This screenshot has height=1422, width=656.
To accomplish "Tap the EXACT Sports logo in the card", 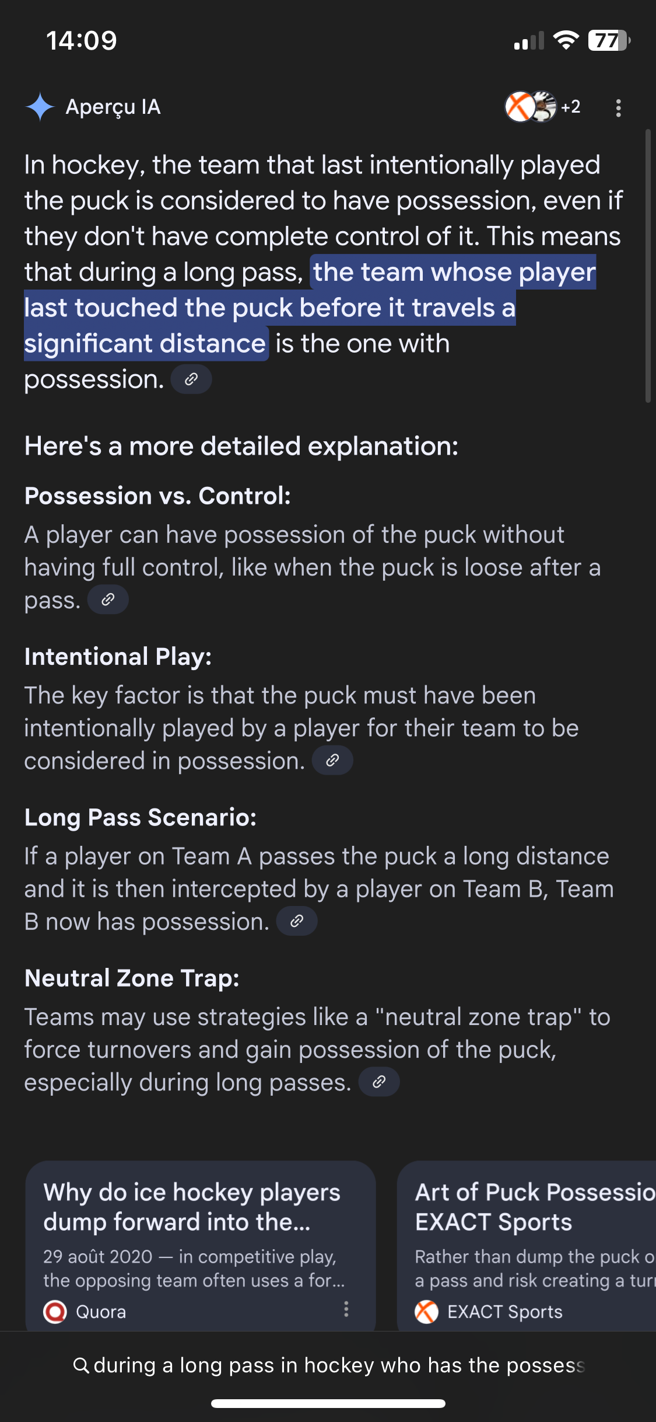I will point(426,1312).
